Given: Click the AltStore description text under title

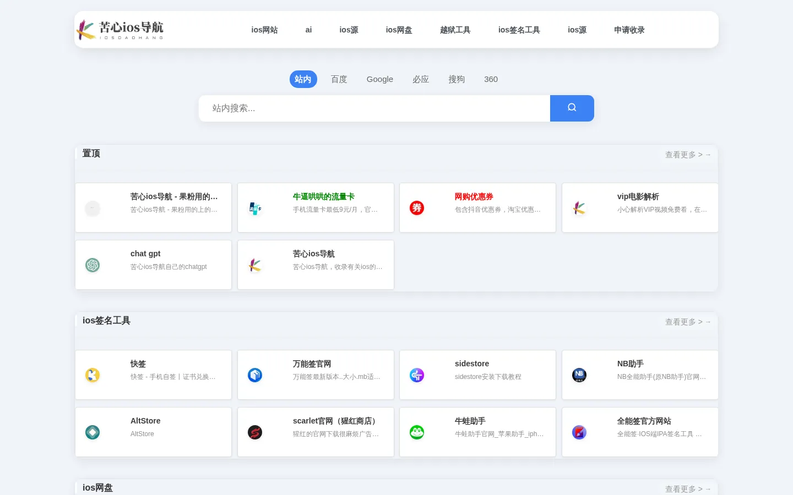Looking at the screenshot, I should [x=142, y=434].
